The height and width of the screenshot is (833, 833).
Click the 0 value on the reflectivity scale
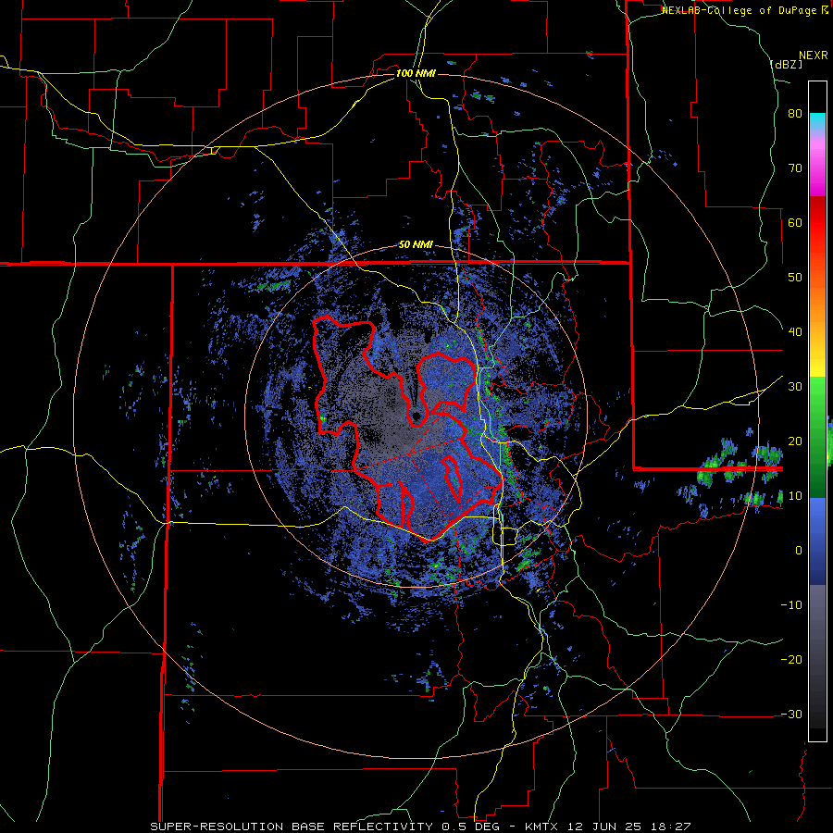click(x=799, y=551)
